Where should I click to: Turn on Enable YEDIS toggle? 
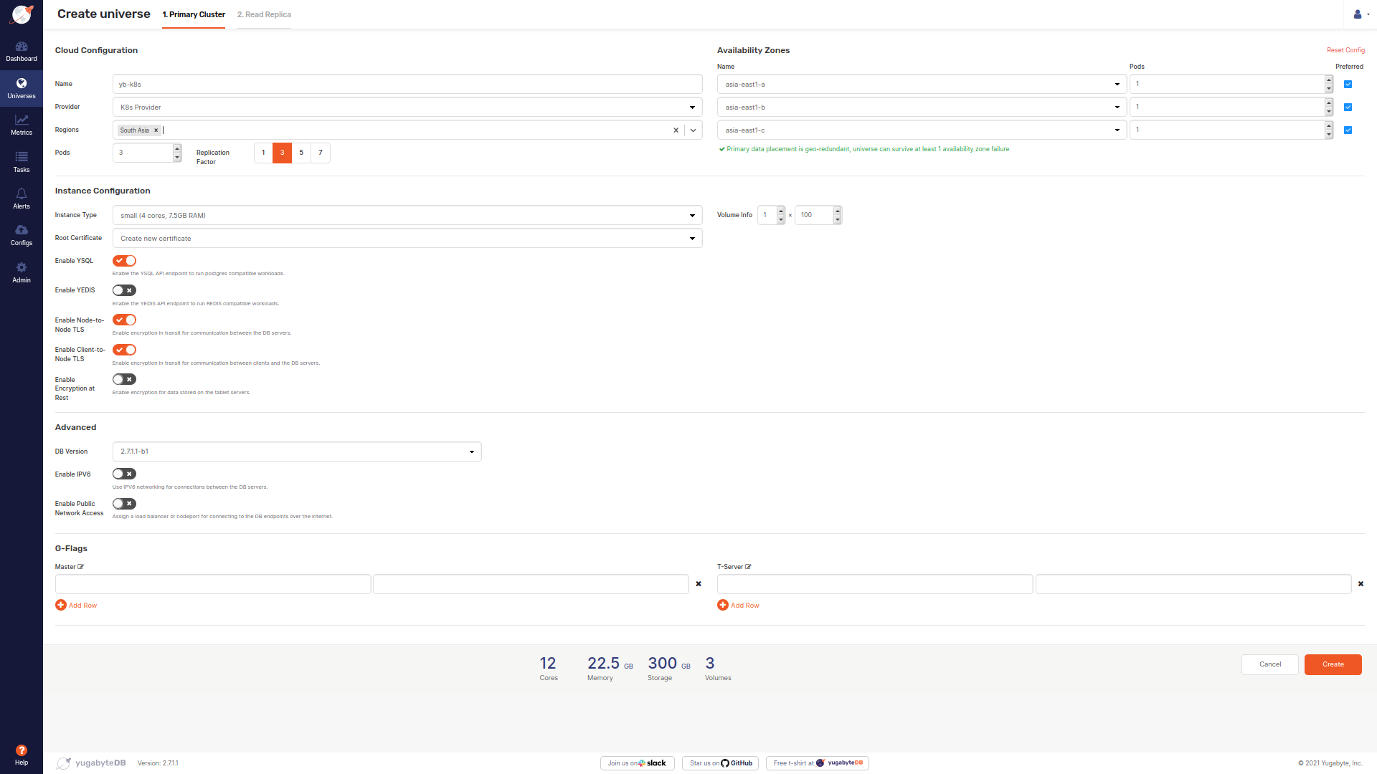pos(124,290)
